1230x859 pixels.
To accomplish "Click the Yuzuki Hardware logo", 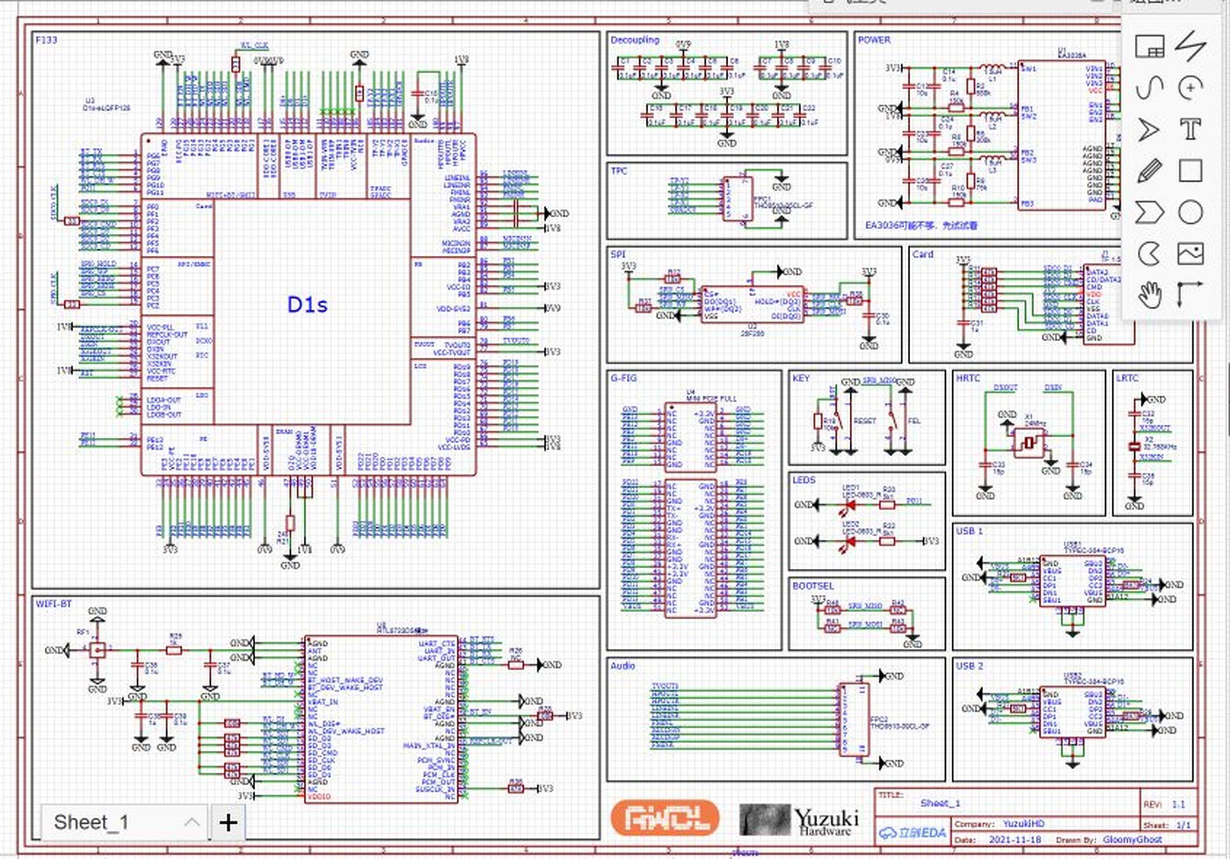I will pyautogui.click(x=799, y=820).
